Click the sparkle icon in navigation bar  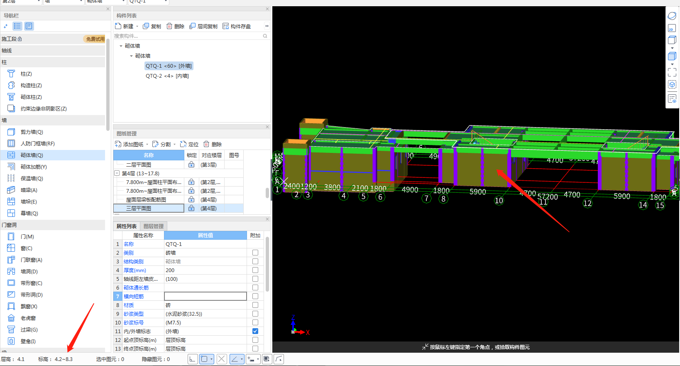pyautogui.click(x=5, y=26)
